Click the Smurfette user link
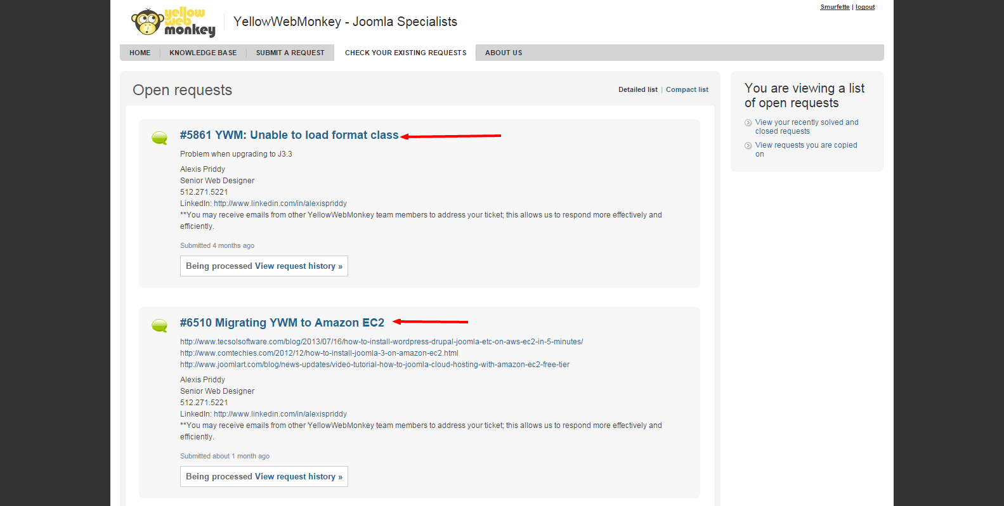The width and height of the screenshot is (1004, 506). 835,7
